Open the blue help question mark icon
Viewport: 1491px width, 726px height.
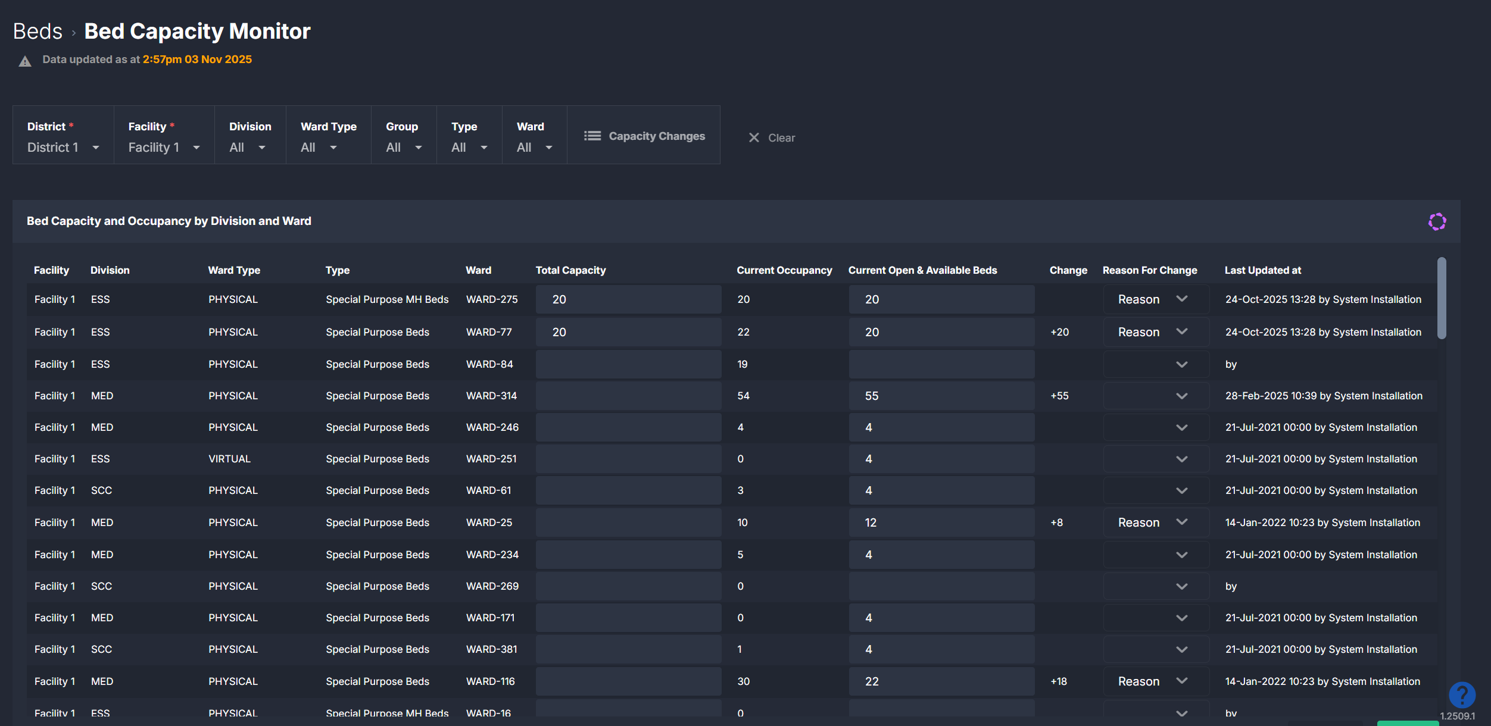tap(1462, 694)
